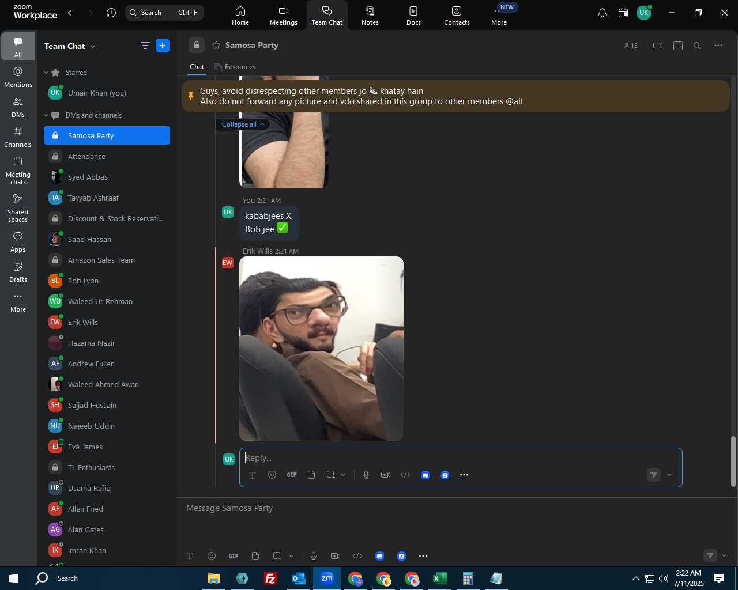Screen dimensions: 738x590
Task: Select the Chat tab
Action: pos(197,67)
